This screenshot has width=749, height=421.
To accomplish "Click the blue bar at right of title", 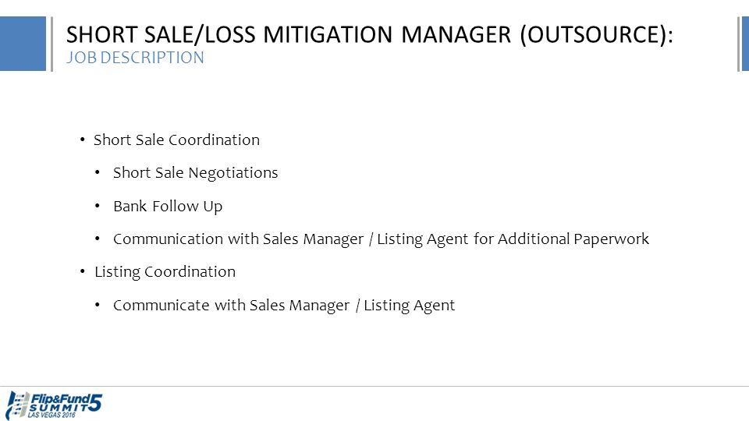I will [x=745, y=44].
